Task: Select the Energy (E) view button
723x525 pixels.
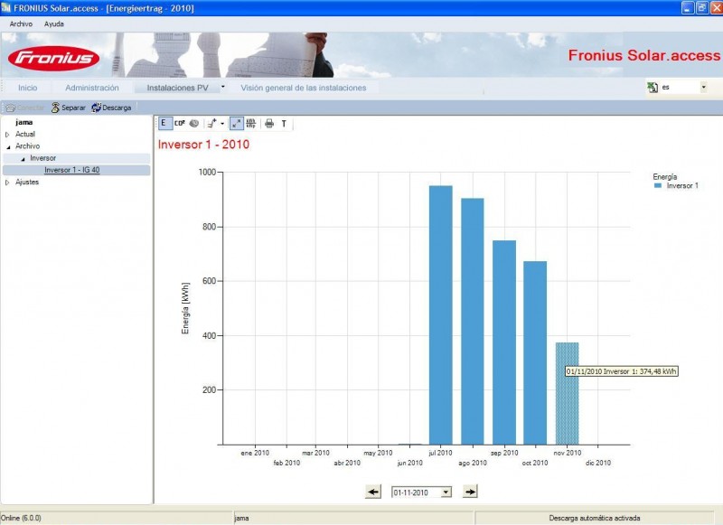Action: (x=164, y=124)
